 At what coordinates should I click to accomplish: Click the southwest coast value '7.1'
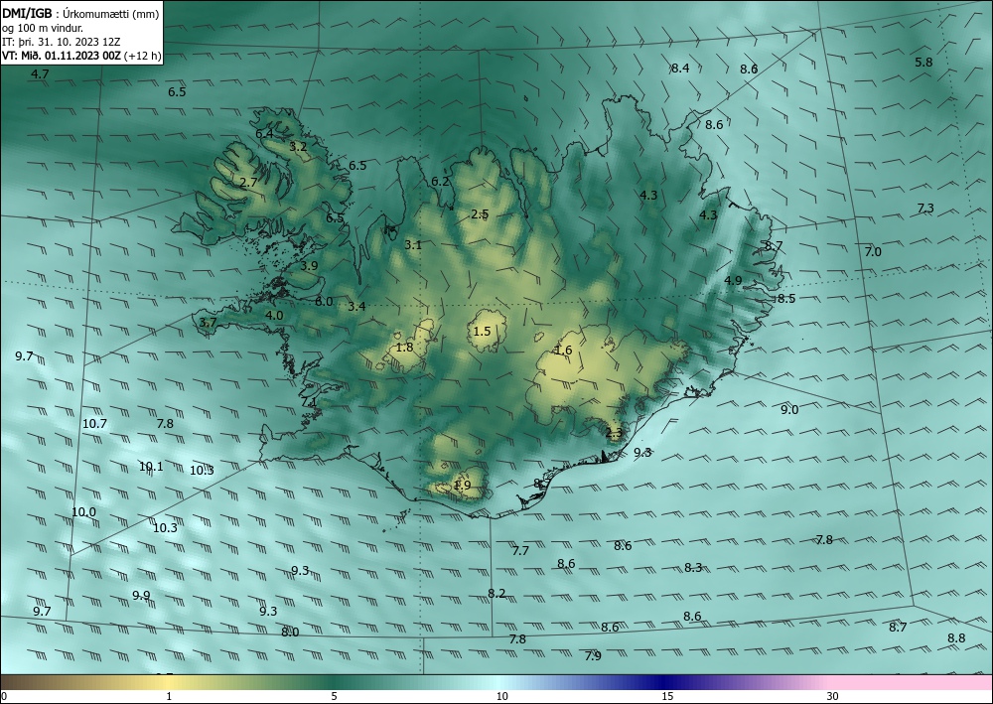[309, 402]
